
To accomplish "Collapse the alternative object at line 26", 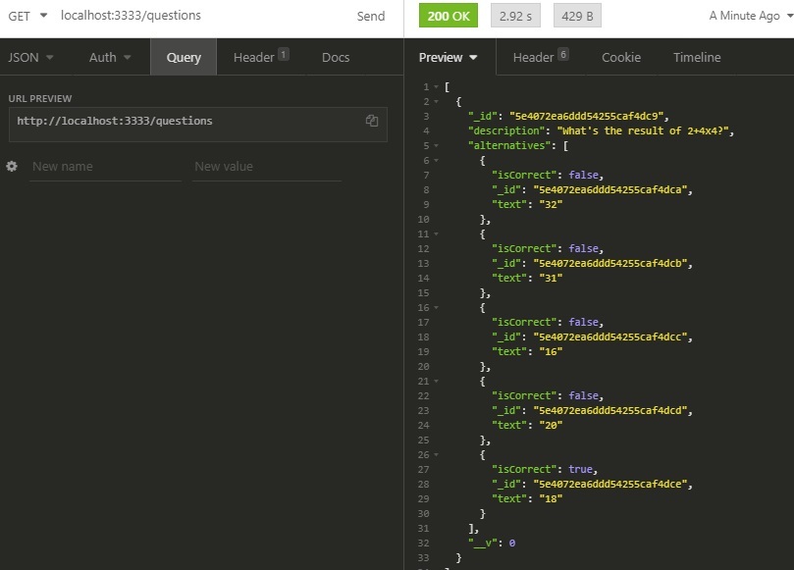I will coord(436,454).
